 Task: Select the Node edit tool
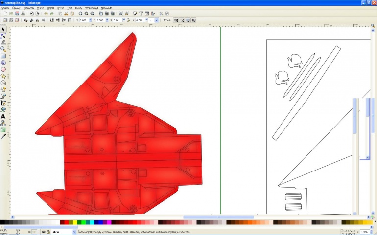(3, 36)
